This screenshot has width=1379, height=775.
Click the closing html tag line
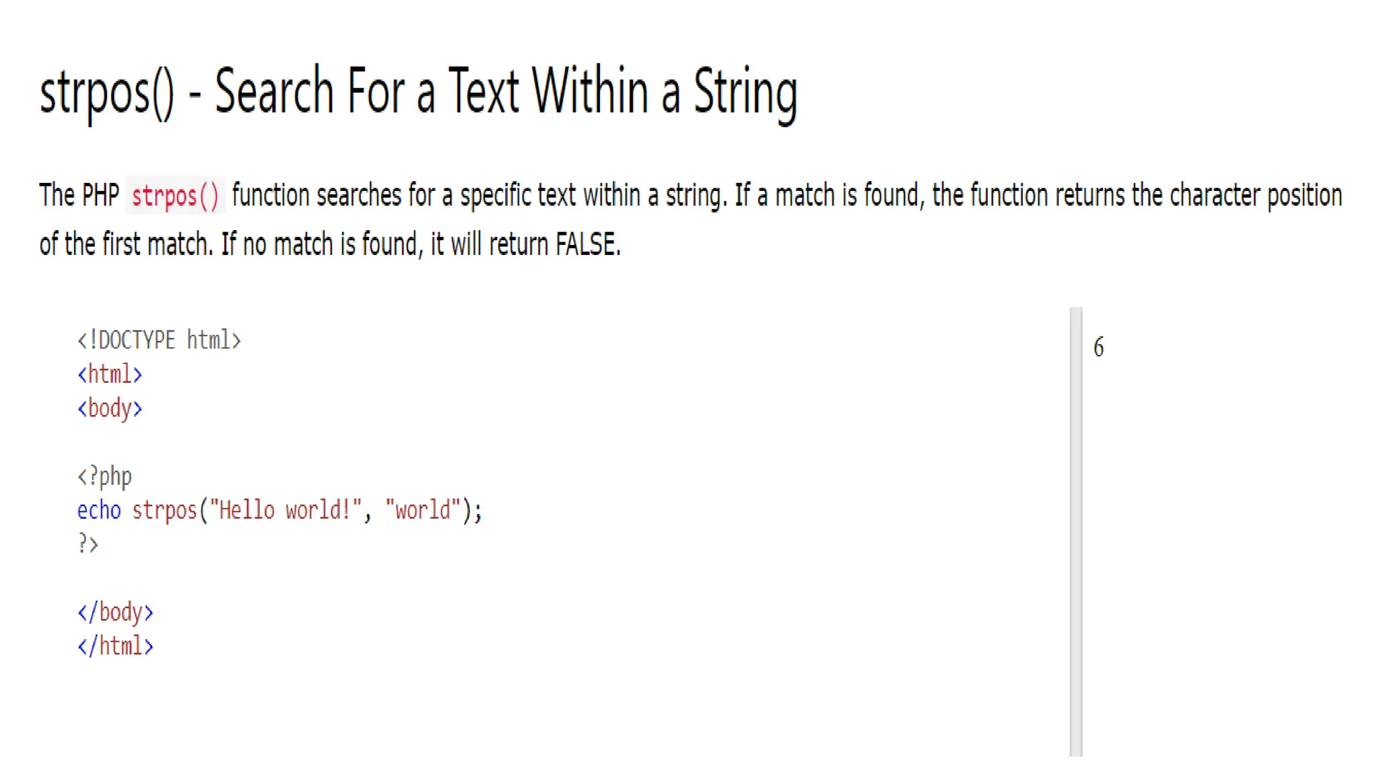click(x=115, y=646)
